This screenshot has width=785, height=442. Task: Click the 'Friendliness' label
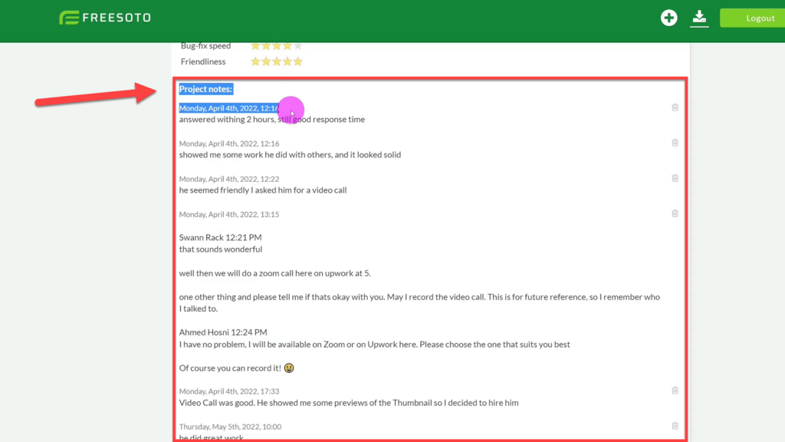pyautogui.click(x=203, y=61)
